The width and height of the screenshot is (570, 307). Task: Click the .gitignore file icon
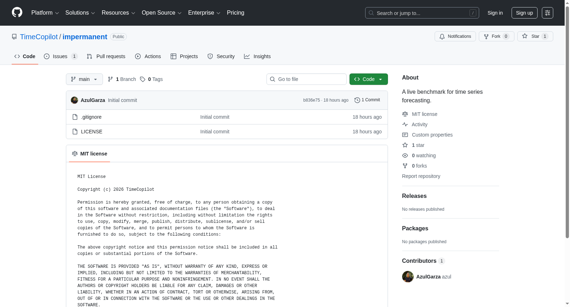(75, 117)
